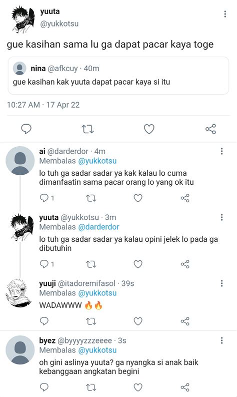This screenshot has height=397, width=237.
Task: Like the reply by ai @darderdor
Action: click(x=138, y=198)
